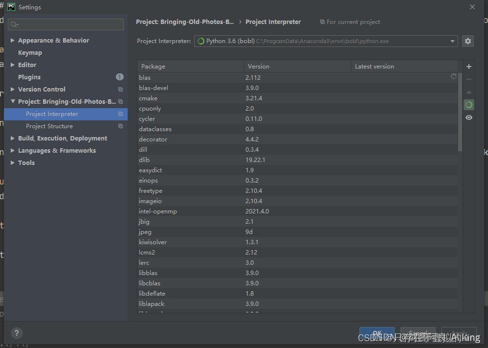This screenshot has width=488, height=348.
Task: Select the kiwisolver package row
Action: pyautogui.click(x=297, y=242)
